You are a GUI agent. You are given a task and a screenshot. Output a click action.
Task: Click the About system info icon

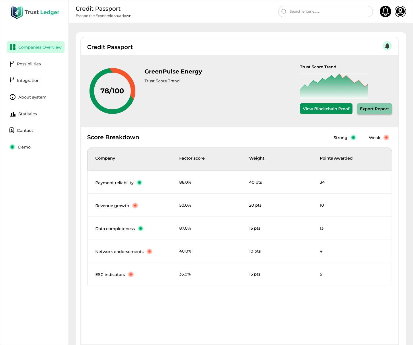13,97
